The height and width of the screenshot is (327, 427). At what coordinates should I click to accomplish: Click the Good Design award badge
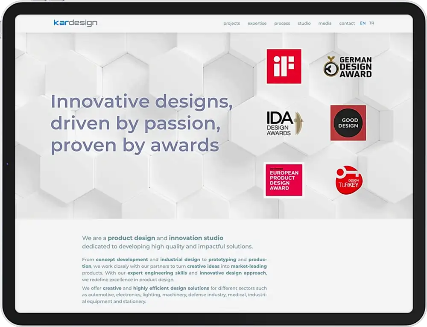click(348, 123)
